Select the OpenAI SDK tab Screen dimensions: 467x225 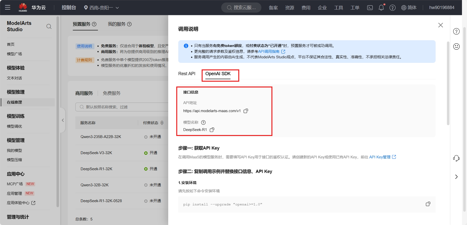(218, 74)
